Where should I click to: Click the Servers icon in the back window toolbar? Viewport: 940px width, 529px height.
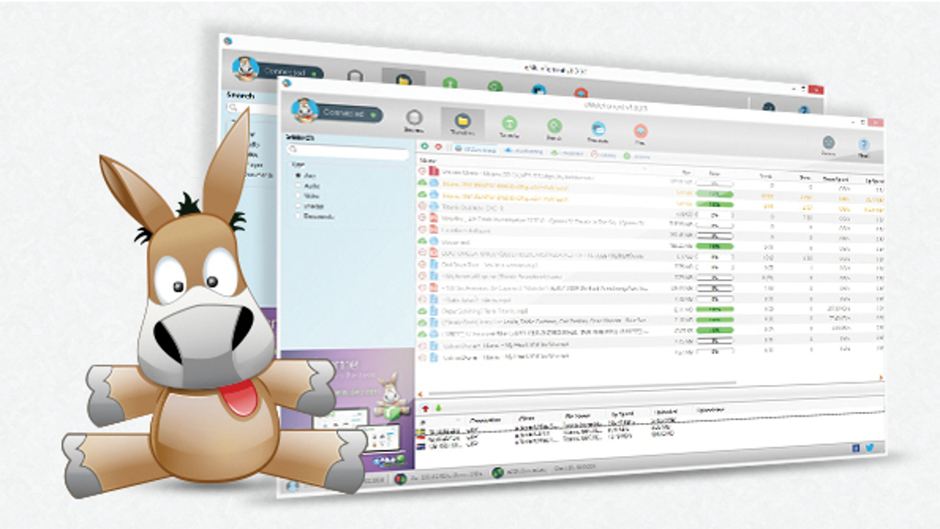(x=355, y=76)
